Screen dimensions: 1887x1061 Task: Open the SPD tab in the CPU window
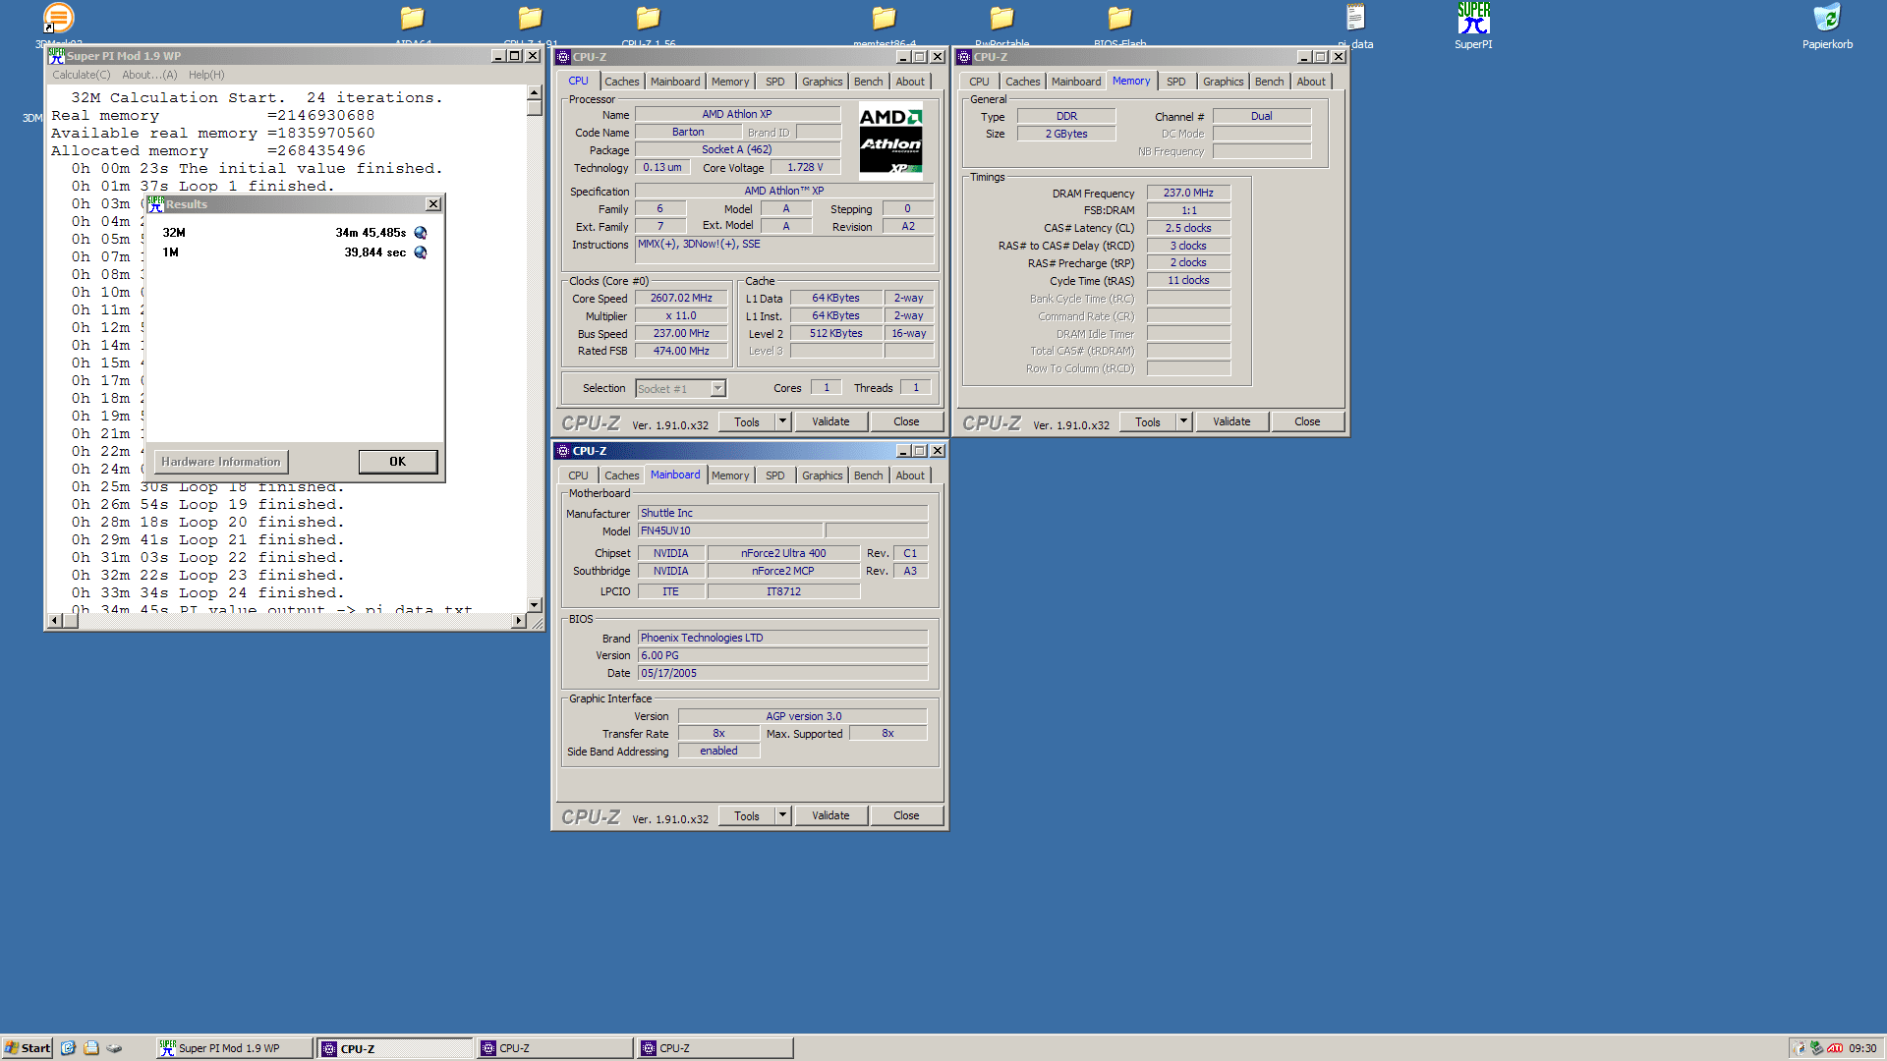pos(775,82)
